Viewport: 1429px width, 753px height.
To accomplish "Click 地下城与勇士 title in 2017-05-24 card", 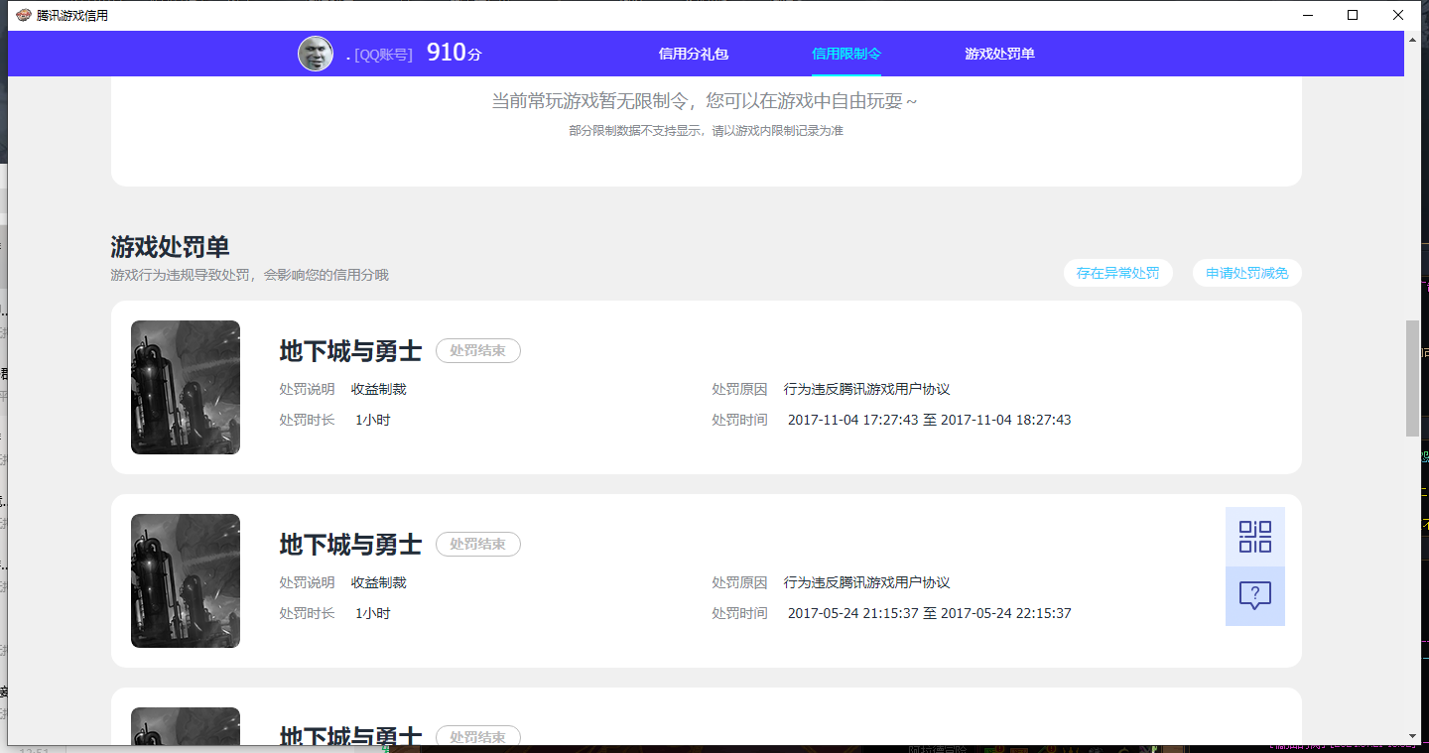I will pyautogui.click(x=351, y=545).
